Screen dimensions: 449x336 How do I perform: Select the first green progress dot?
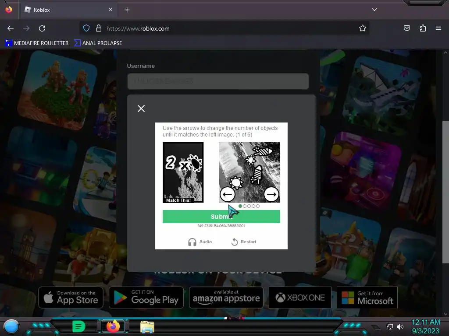coord(240,206)
